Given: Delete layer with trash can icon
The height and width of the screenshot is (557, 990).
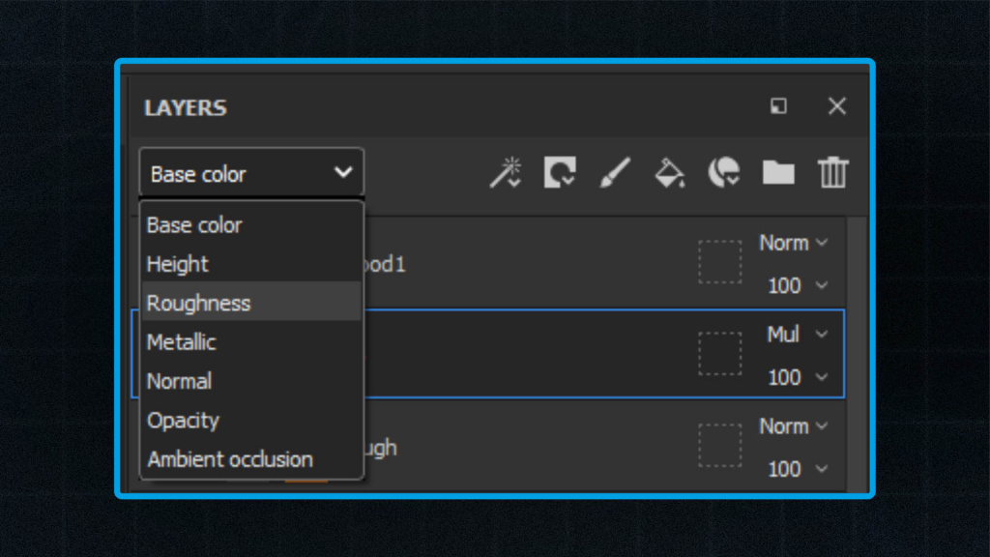Looking at the screenshot, I should pos(832,172).
